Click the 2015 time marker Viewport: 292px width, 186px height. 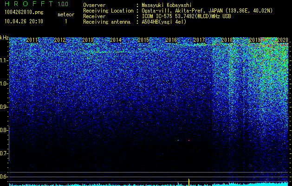[143, 40]
